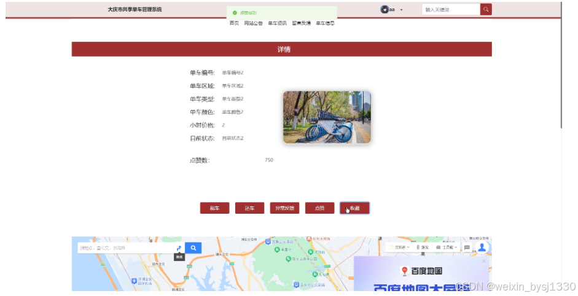The image size is (578, 296).
Task: Click the 异常反馈 button
Action: pyautogui.click(x=284, y=208)
